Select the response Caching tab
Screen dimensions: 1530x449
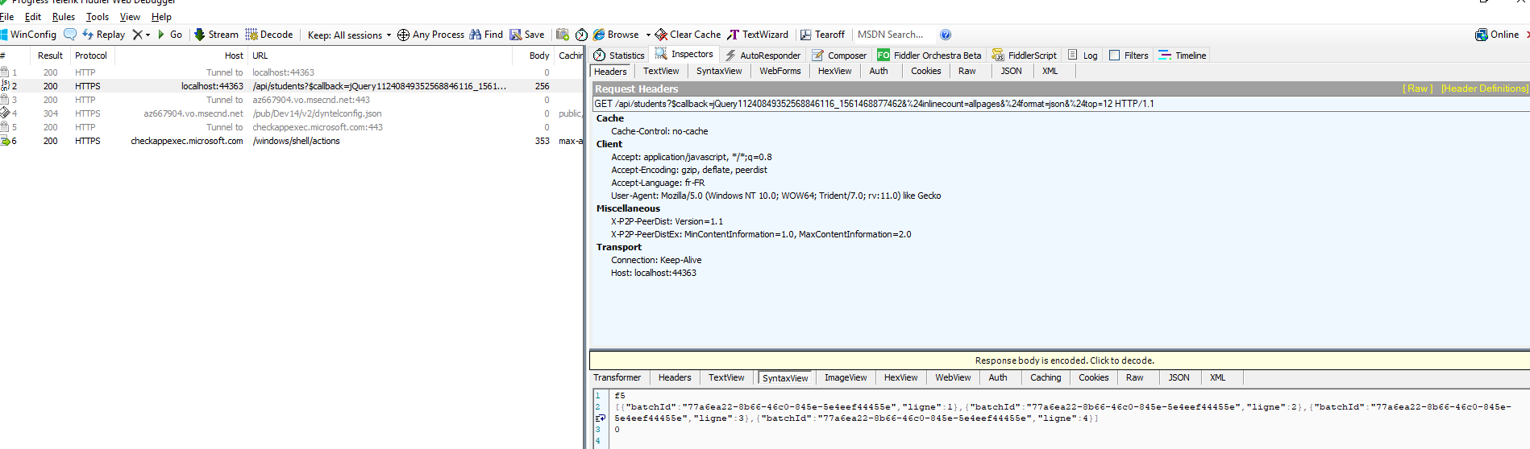point(1046,377)
